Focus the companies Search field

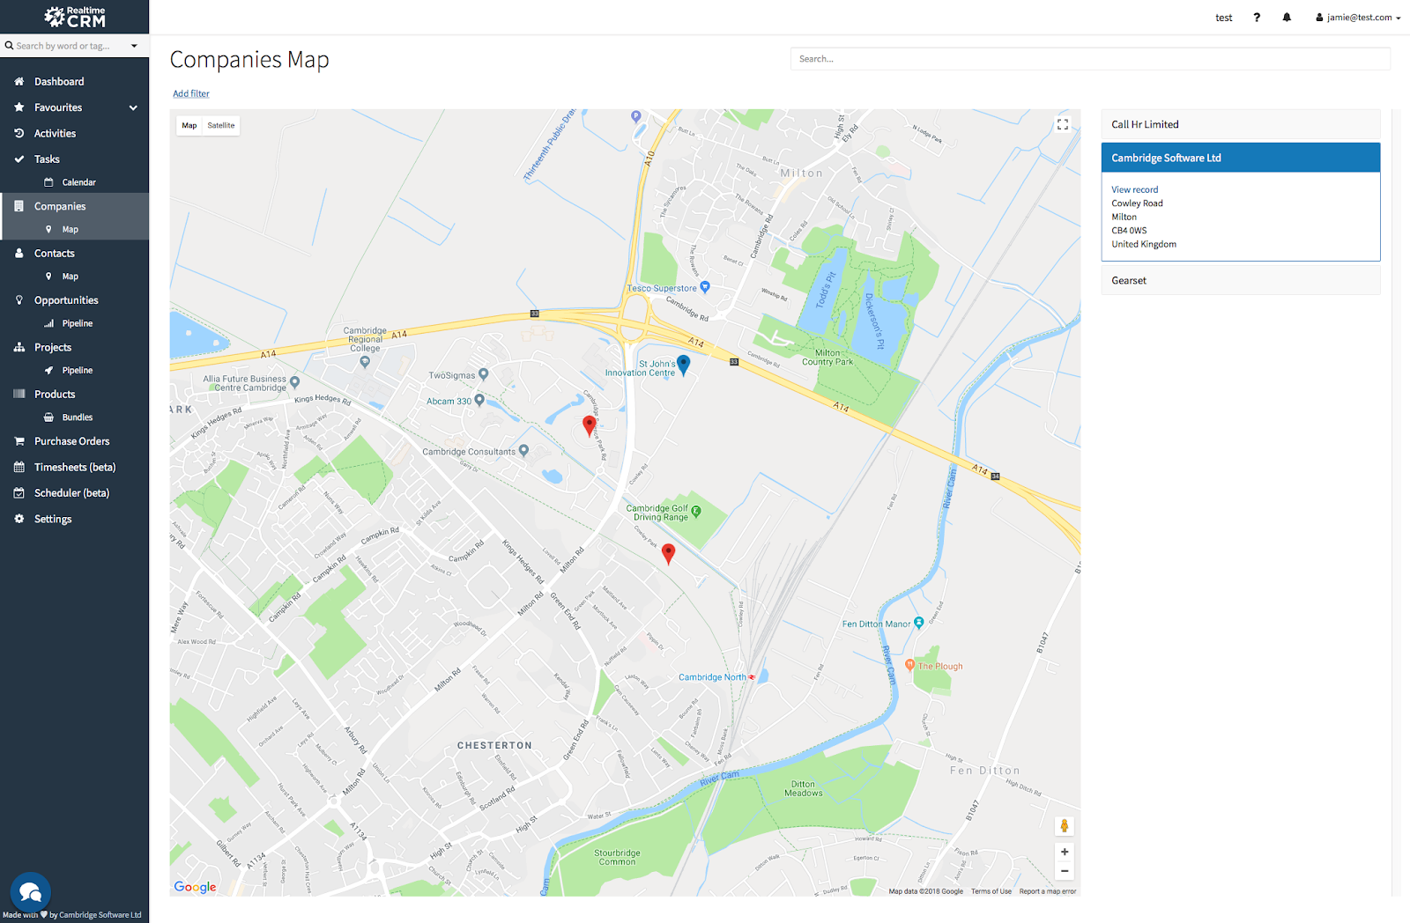point(1090,59)
